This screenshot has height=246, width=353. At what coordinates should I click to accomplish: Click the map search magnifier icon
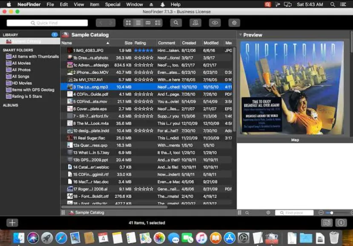tap(247, 213)
